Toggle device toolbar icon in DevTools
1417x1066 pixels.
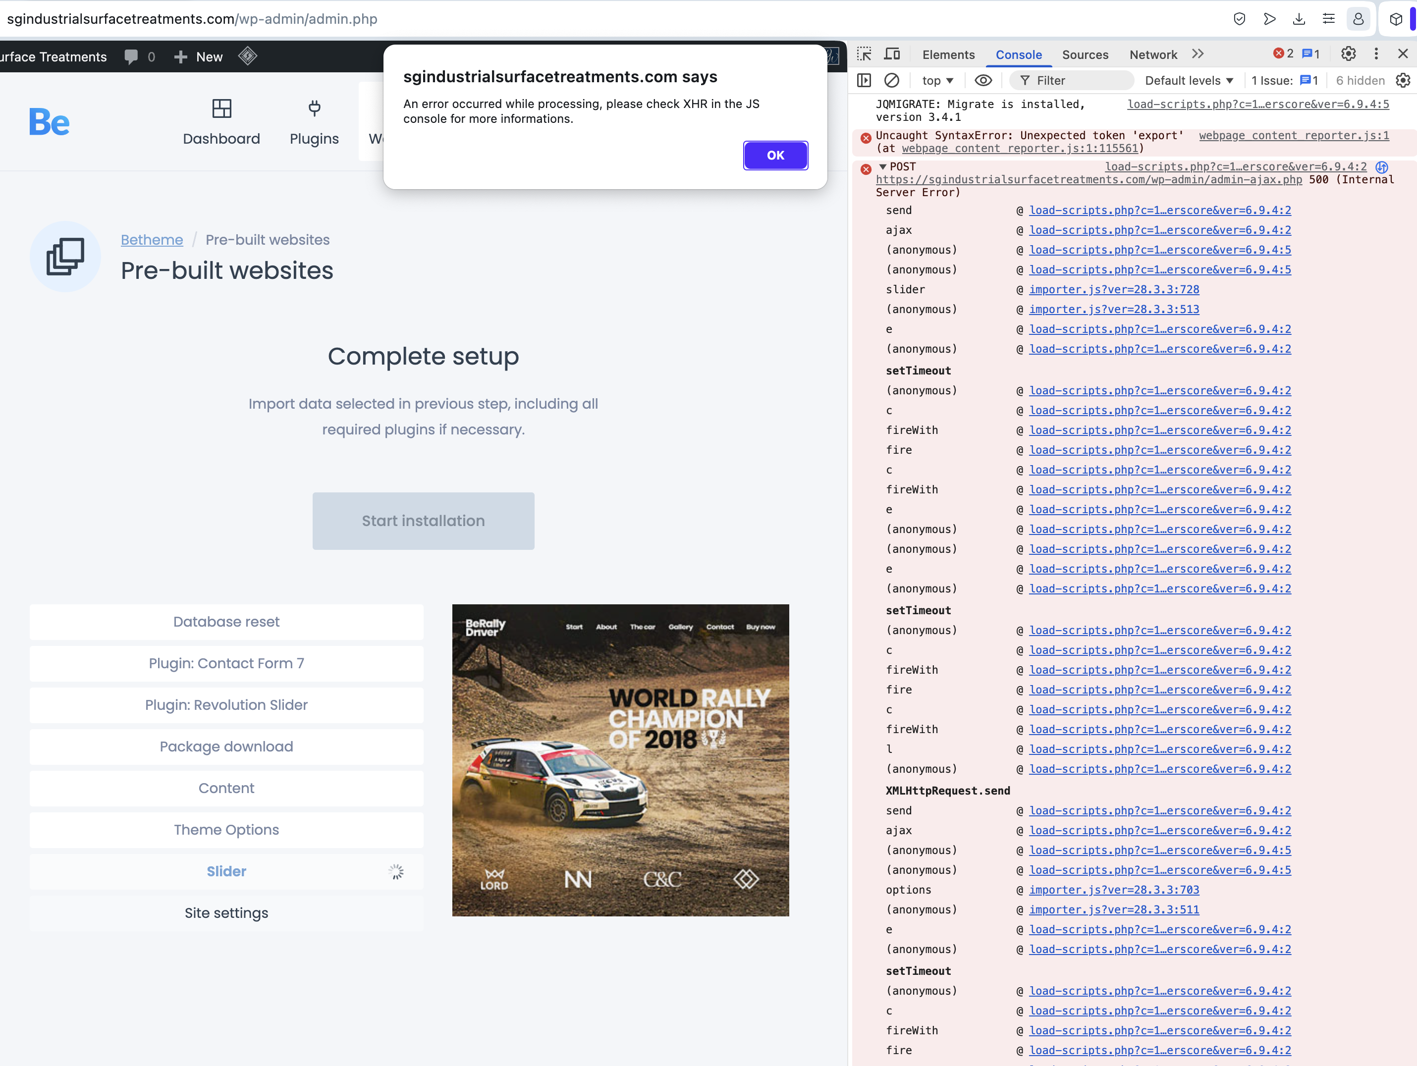tap(892, 54)
